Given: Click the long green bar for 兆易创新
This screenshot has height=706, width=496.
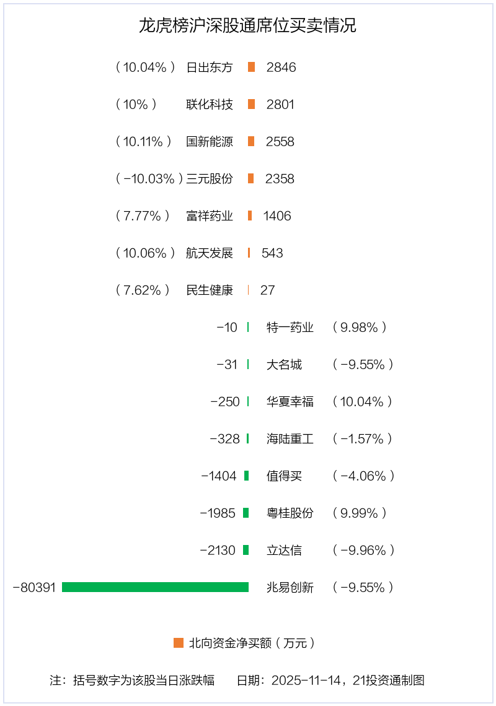Looking at the screenshot, I should coord(155,587).
